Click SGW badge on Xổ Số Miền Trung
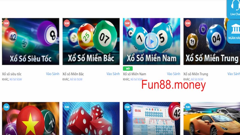This screenshot has width=240, height=135. click(x=188, y=23)
